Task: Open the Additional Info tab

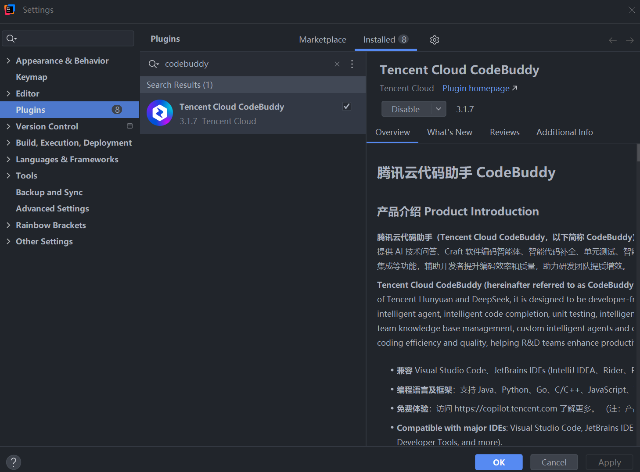Action: pos(564,132)
